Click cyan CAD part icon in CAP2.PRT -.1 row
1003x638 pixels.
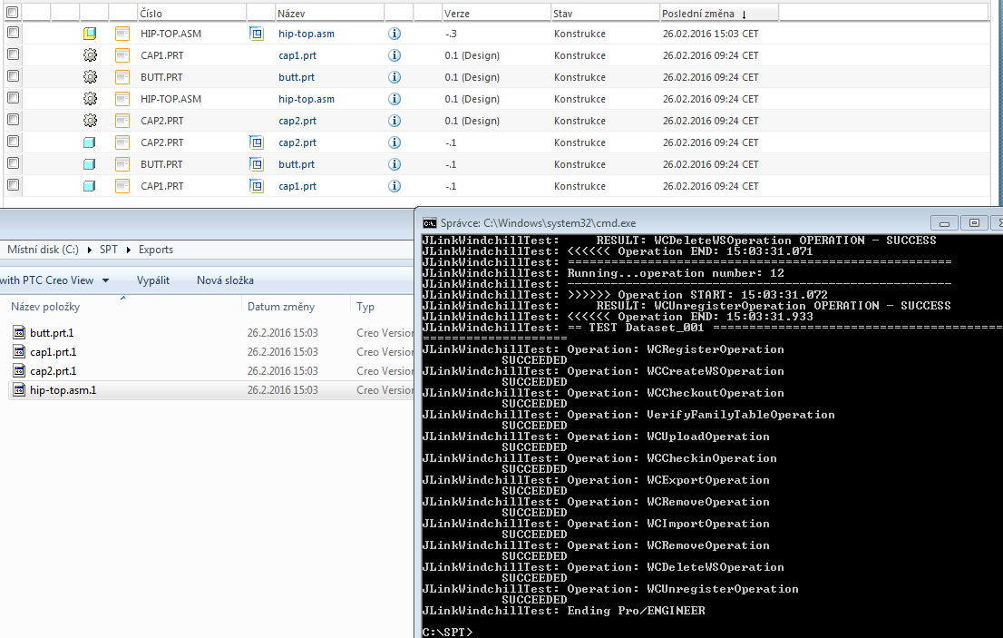(90, 142)
